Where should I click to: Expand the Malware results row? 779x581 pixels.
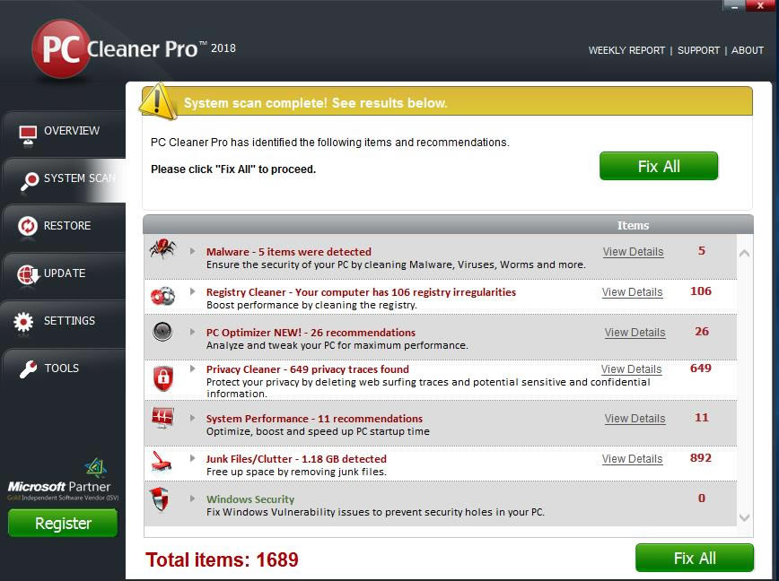[192, 251]
